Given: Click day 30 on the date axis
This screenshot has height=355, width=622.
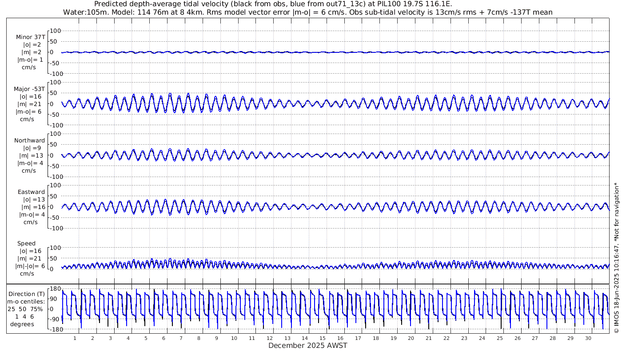Looking at the screenshot, I should tap(588, 338).
